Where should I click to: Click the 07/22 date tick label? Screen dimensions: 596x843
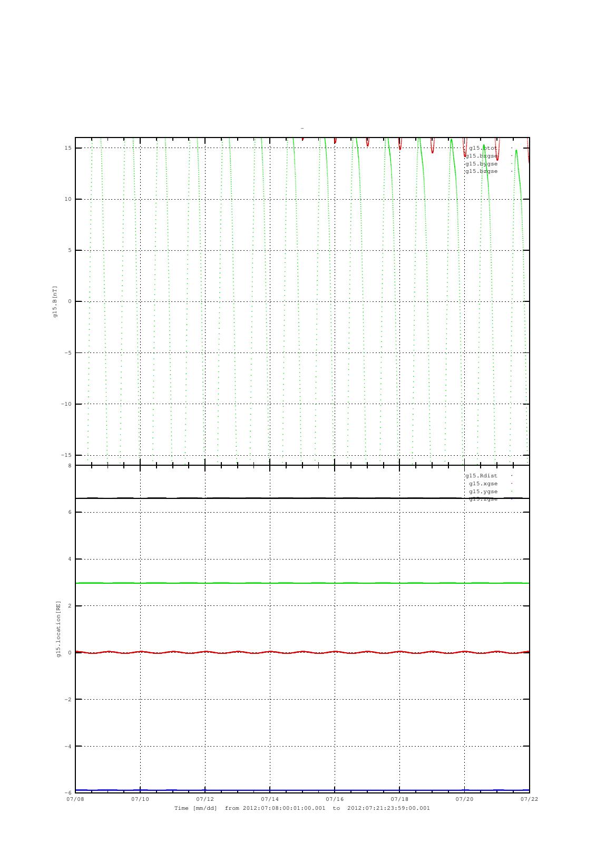(x=529, y=799)
